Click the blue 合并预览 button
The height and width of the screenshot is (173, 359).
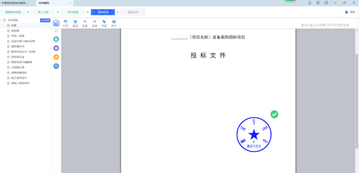(x=45, y=20)
